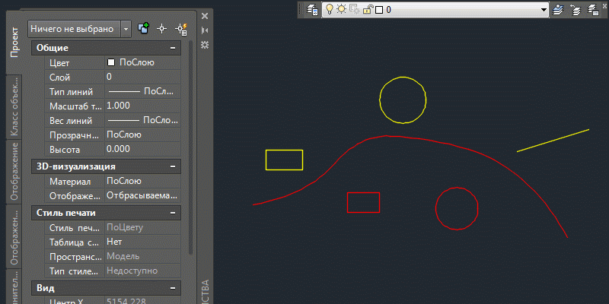Open the 'Тип линий' value field
This screenshot has width=609, height=304.
pos(142,92)
